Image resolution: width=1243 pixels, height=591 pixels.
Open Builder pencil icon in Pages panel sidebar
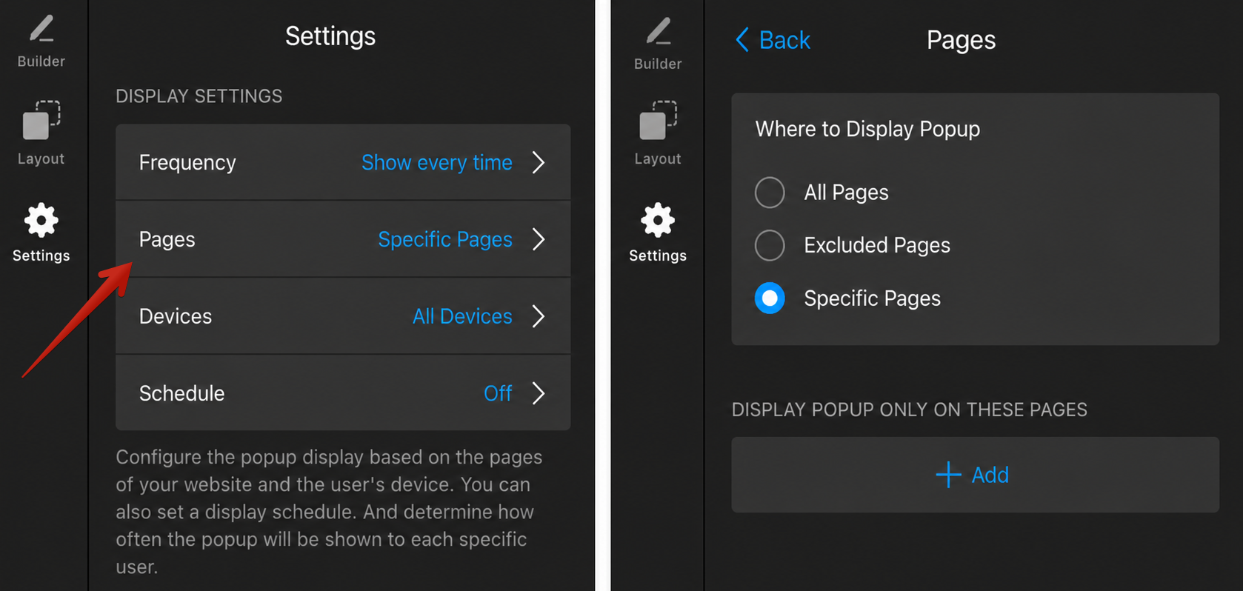coord(658,32)
